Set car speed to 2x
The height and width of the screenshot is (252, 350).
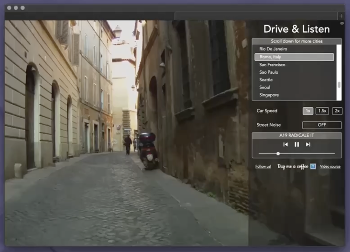tap(337, 111)
